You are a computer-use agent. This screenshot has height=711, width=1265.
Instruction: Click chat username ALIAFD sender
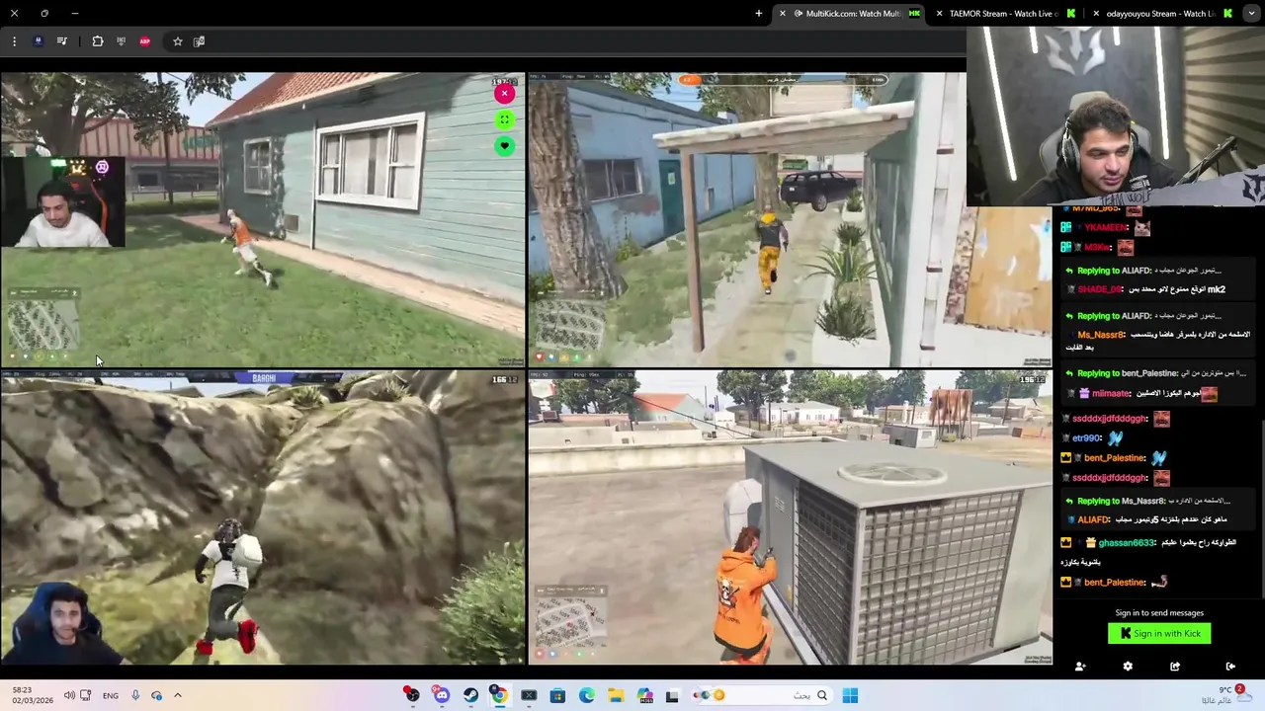click(x=1093, y=520)
